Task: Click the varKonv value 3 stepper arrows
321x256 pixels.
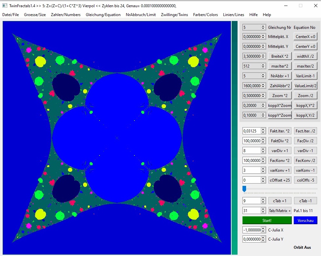Action: click(263, 170)
